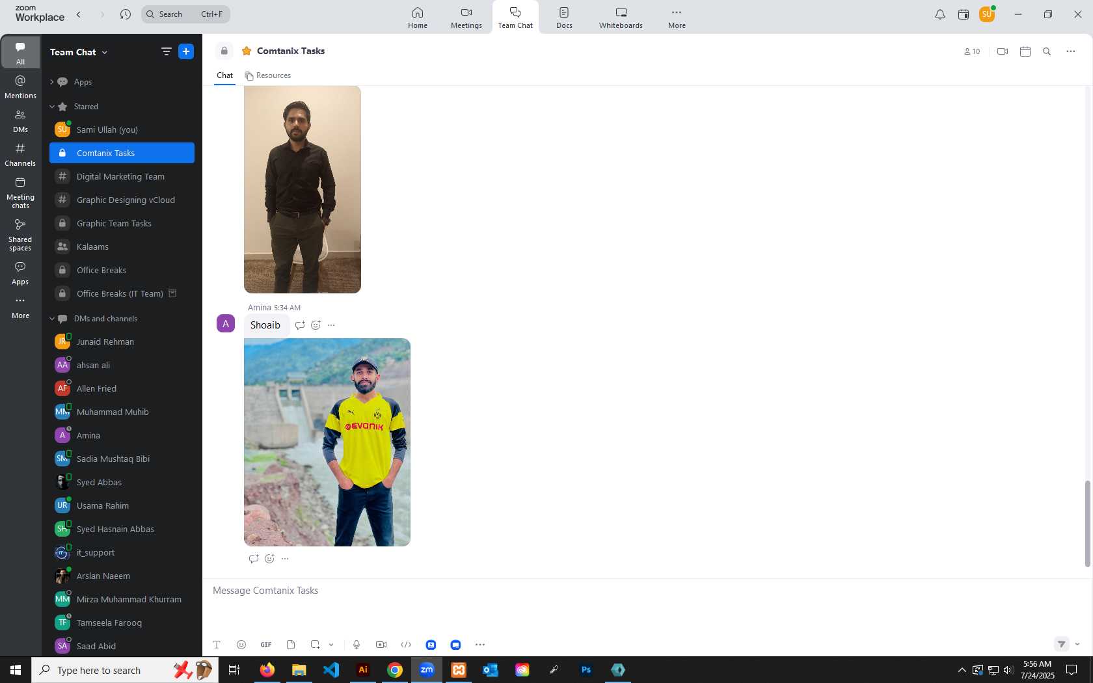1093x683 pixels.
Task: View the 10 channel members
Action: 972,51
